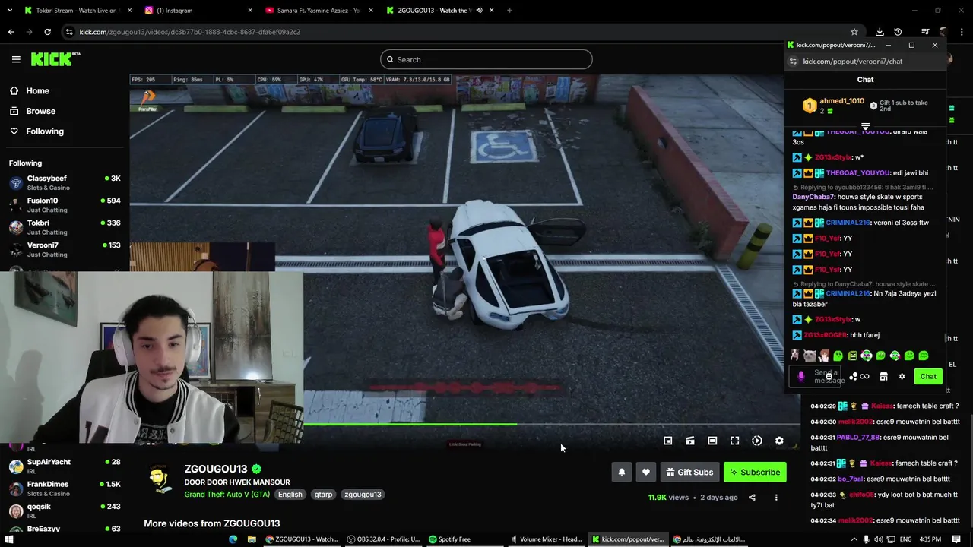Open FrankDimes channel in sidebar

(x=65, y=488)
